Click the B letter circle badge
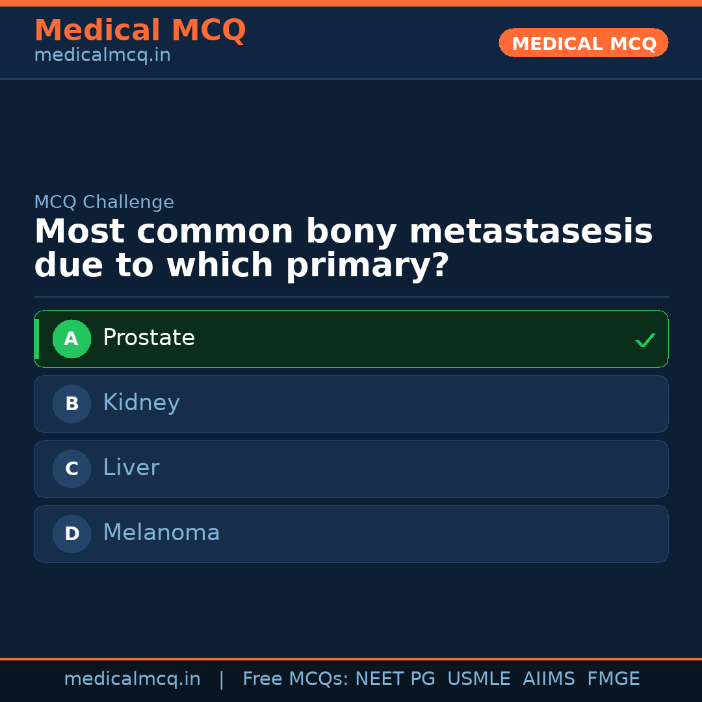The width and height of the screenshot is (702, 702). tap(71, 404)
